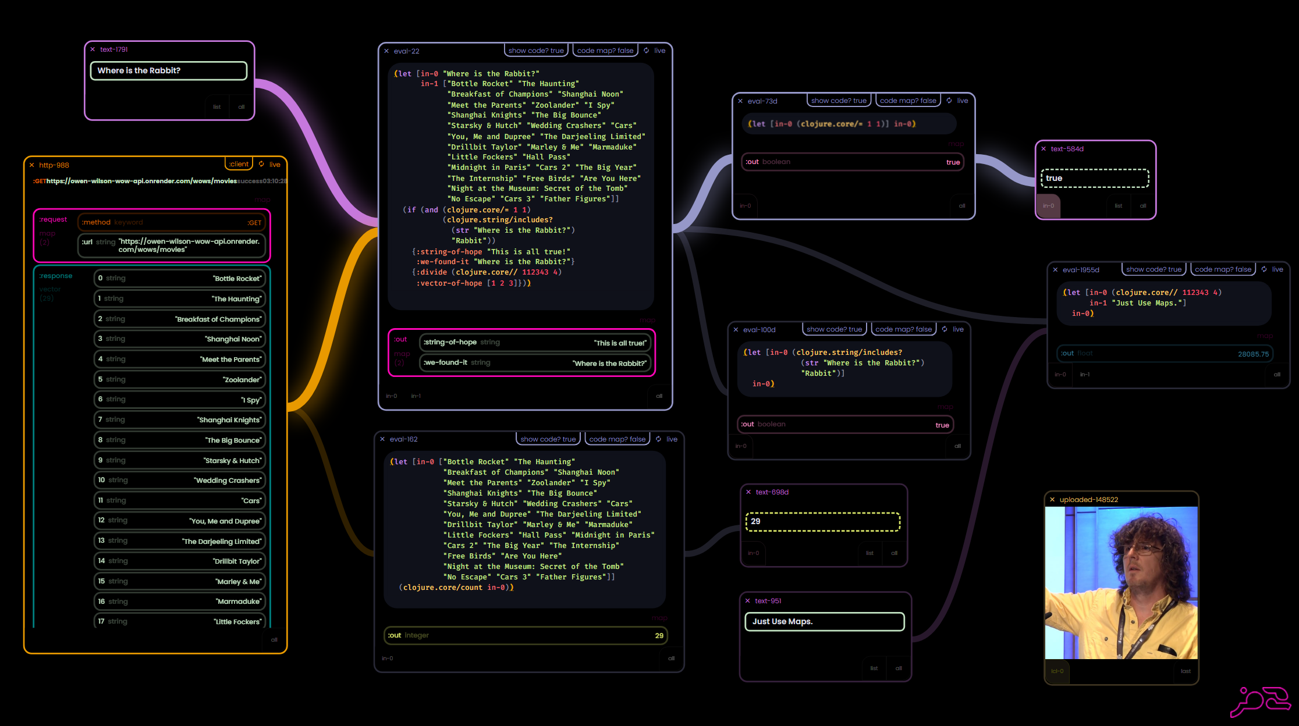Toggle code map? false in eval-22
Image resolution: width=1299 pixels, height=726 pixels.
pos(605,51)
